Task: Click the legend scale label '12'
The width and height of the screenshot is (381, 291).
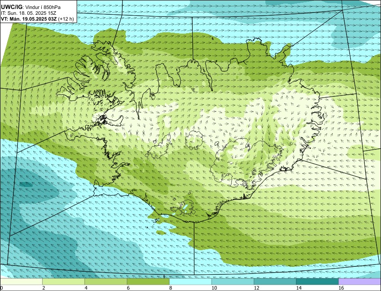Action: [256, 288]
